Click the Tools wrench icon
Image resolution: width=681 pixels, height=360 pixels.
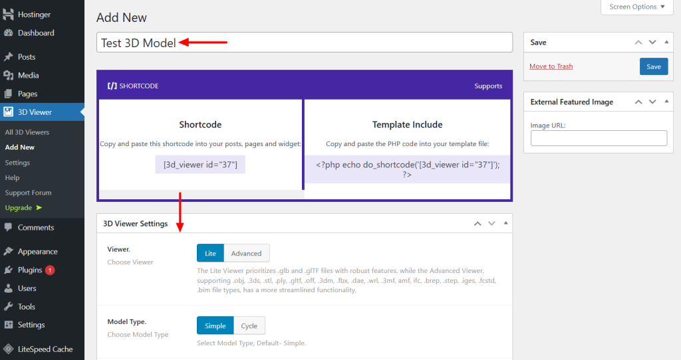coord(8,307)
